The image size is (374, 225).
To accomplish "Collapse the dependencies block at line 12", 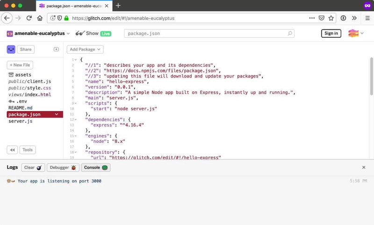I will [x=76, y=120].
